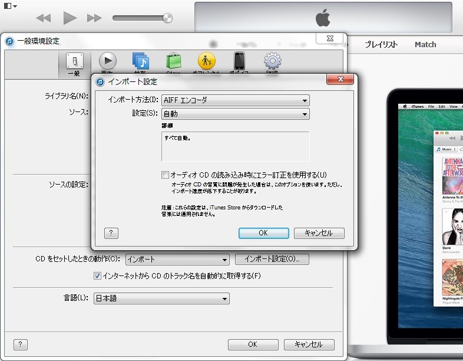The height and width of the screenshot is (361, 463).
Task: Open the 言語 日本語 language dropdown
Action: (161, 298)
